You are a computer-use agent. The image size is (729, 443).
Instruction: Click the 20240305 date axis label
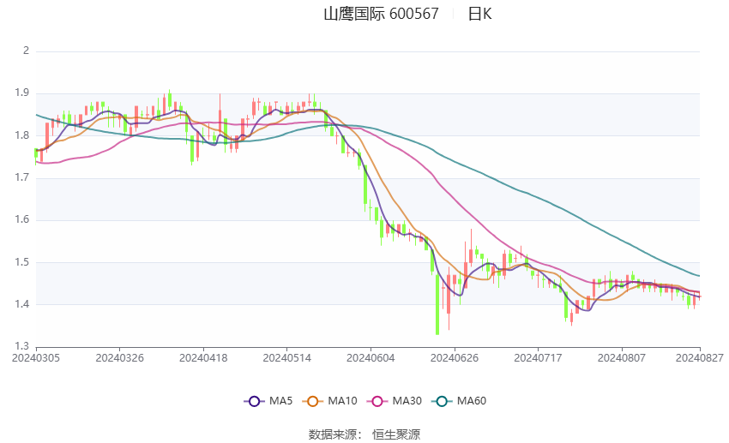[x=36, y=358]
